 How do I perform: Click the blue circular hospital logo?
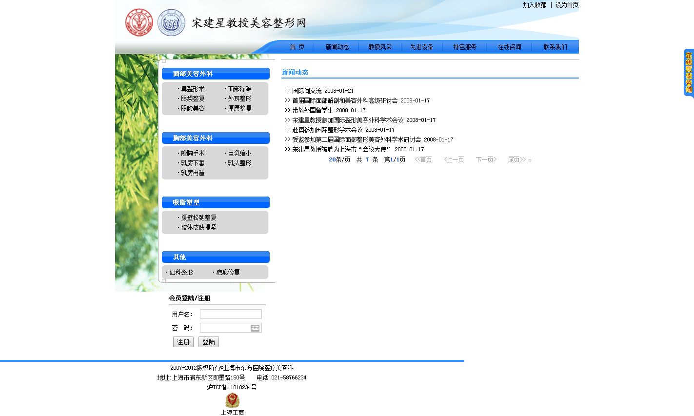(172, 22)
